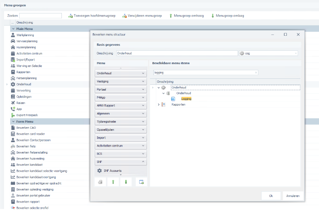Click the Omschrijving column header in dialog
Image resolution: width=319 pixels, height=212 pixels.
[x=228, y=82]
